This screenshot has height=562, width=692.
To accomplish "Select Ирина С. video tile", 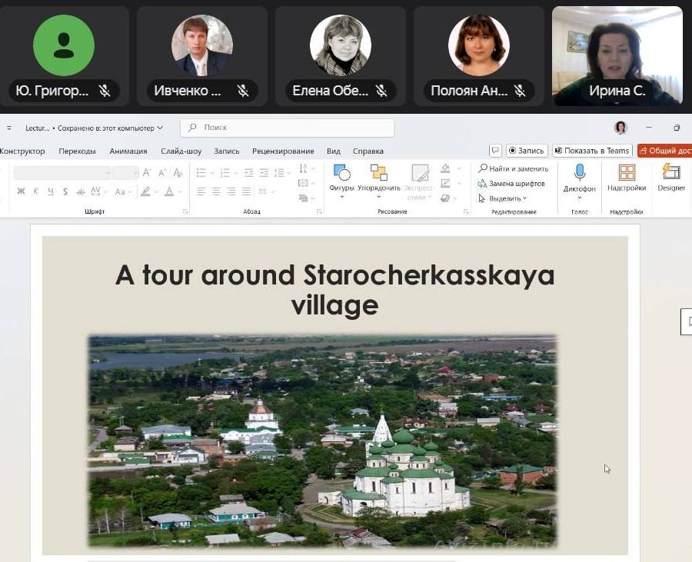I will point(617,56).
